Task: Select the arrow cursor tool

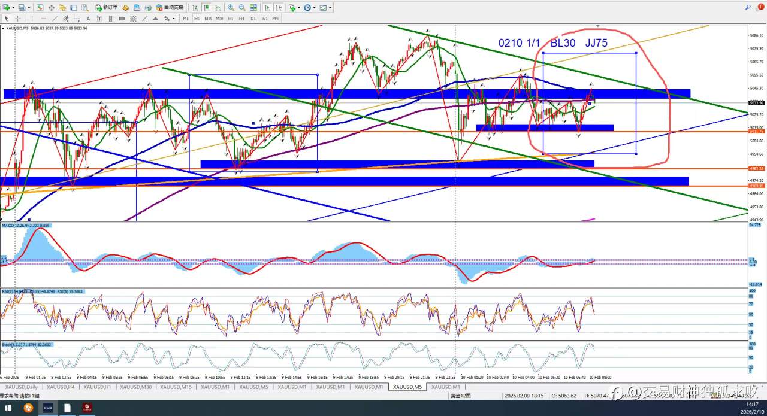Action: click(7, 19)
